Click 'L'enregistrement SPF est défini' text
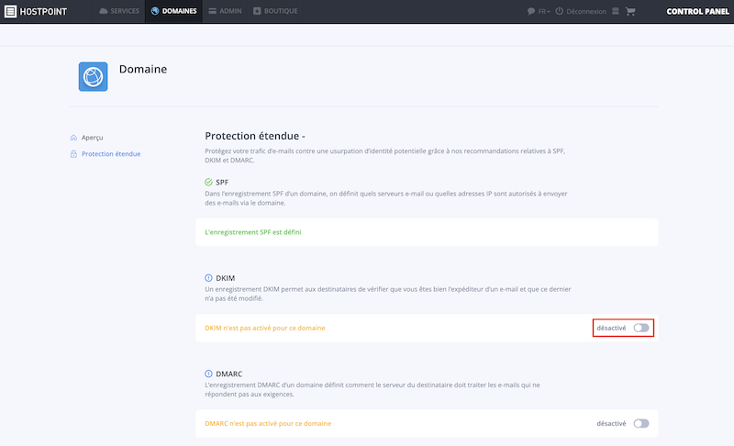 [253, 232]
